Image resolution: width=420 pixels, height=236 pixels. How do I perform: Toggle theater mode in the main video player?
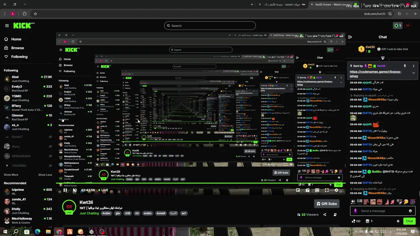pos(317,190)
